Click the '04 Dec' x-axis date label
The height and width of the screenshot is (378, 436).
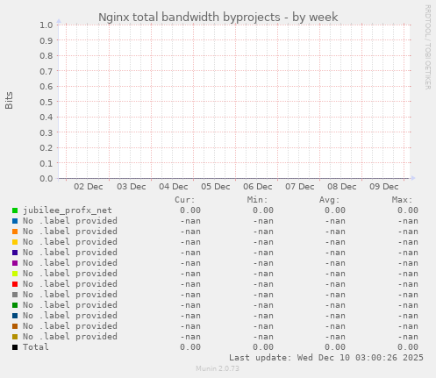pos(174,187)
